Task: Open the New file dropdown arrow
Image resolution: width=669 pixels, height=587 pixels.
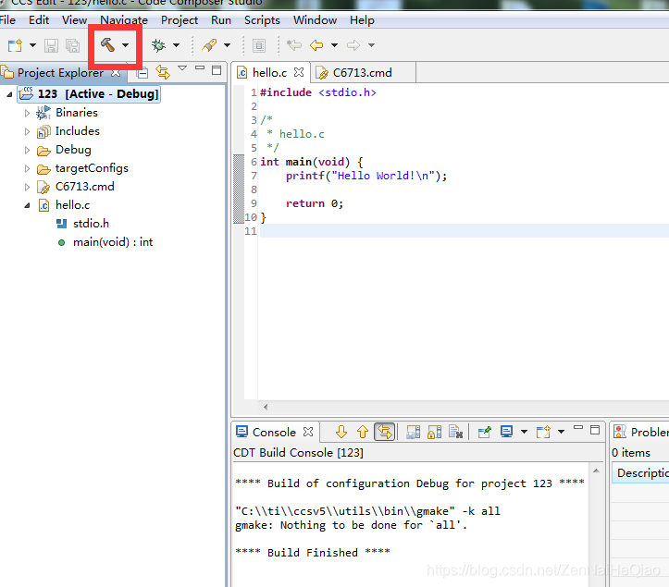Action: click(x=33, y=45)
